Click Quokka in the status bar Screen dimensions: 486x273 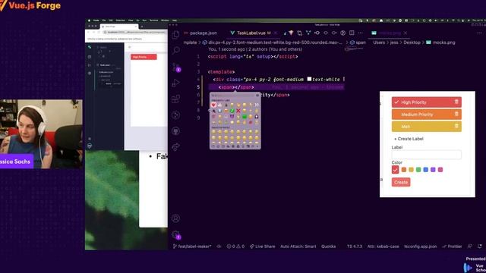click(x=328, y=246)
